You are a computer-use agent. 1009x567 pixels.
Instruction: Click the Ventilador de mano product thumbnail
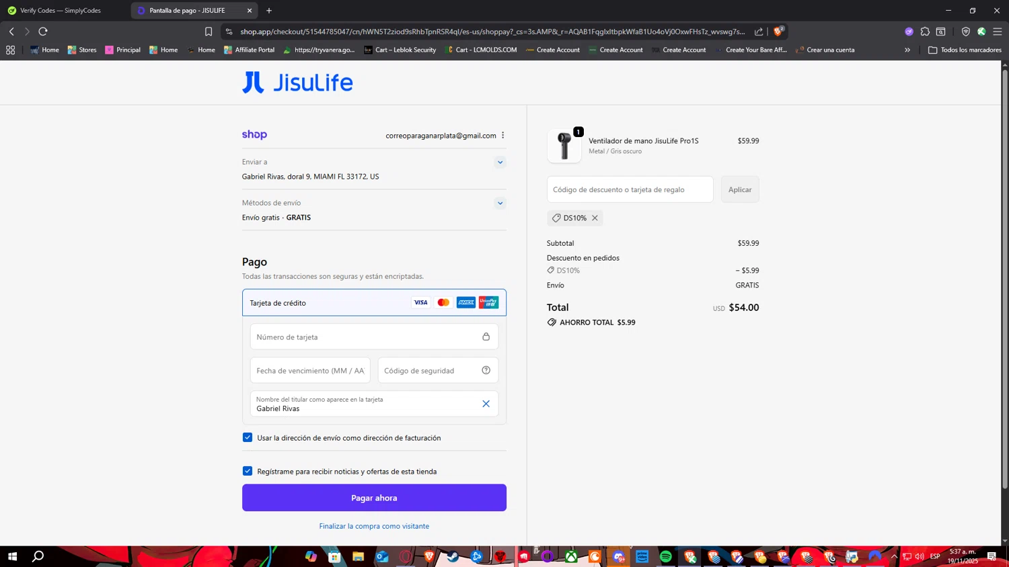tap(564, 146)
